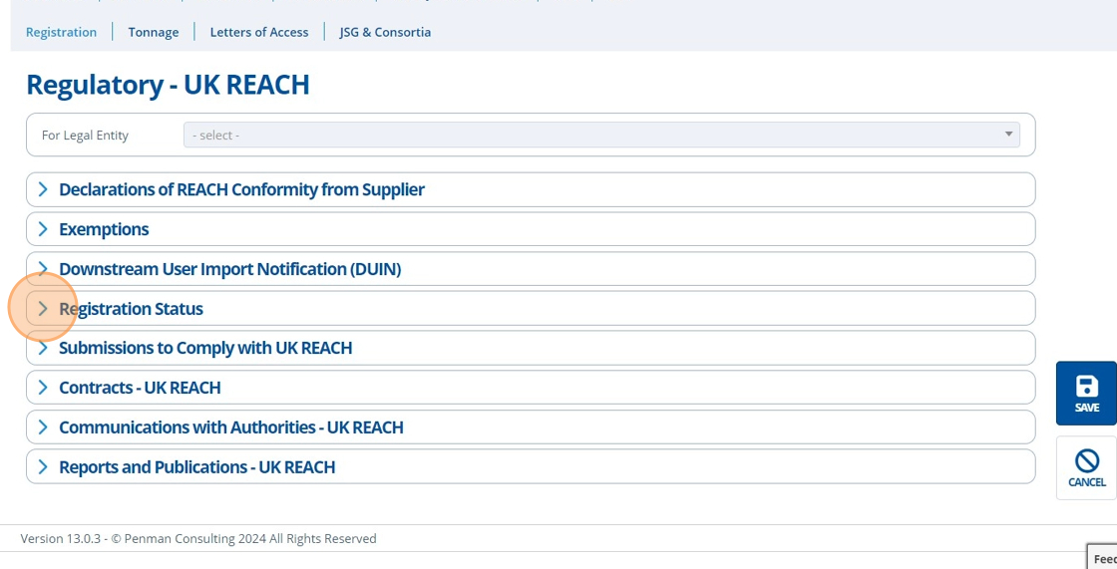Click the Feedback button at corner

1102,558
